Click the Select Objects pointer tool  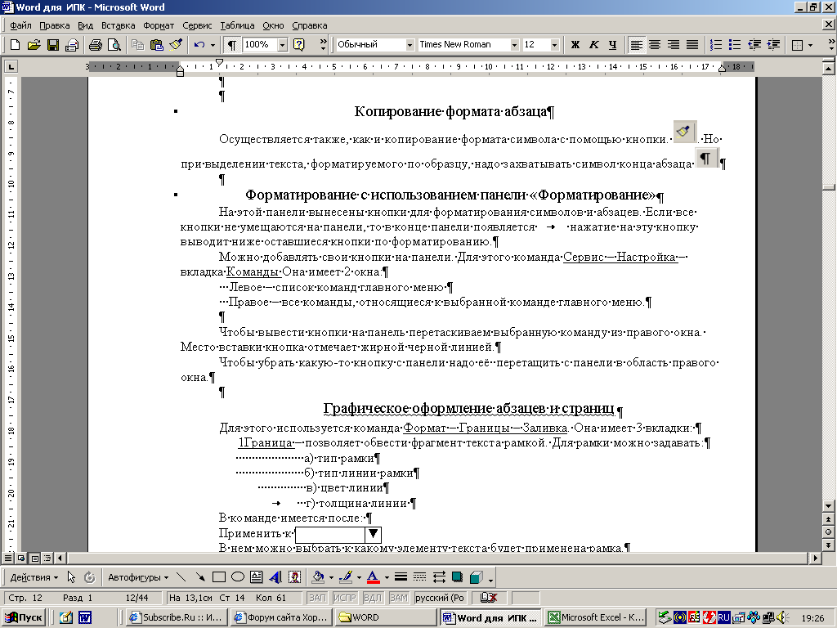click(71, 577)
